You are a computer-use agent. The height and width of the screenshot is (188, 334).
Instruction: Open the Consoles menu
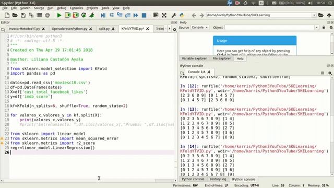pos(76,8)
